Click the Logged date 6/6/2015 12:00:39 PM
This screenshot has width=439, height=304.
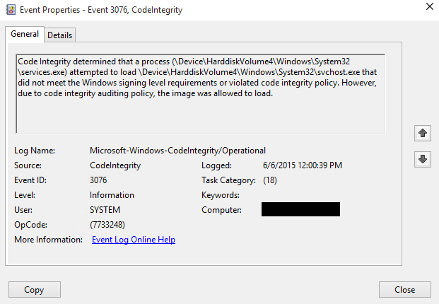click(x=302, y=165)
